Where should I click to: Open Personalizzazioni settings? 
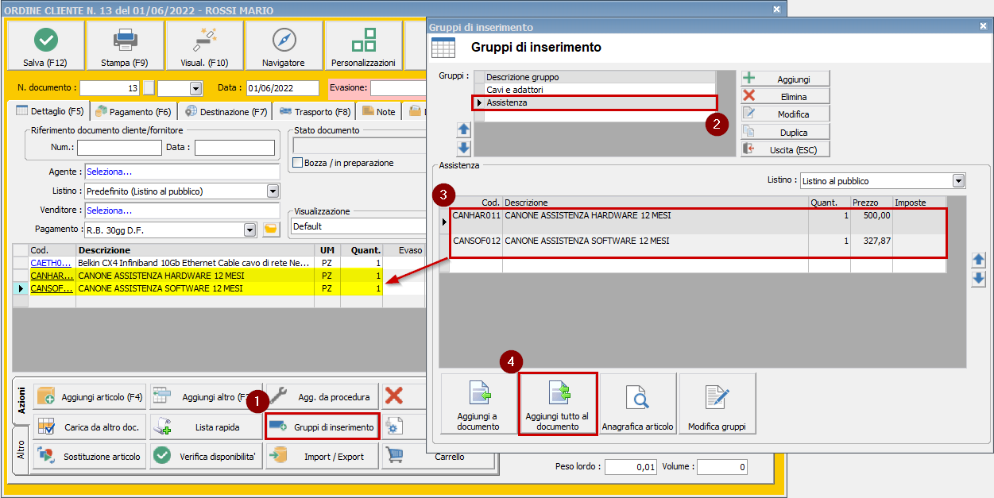pyautogui.click(x=363, y=45)
